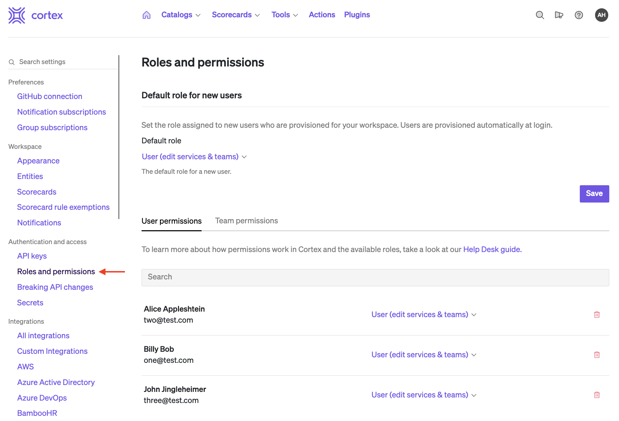Delete user John Jingleheimer with trash icon
The width and height of the screenshot is (619, 421).
[597, 395]
